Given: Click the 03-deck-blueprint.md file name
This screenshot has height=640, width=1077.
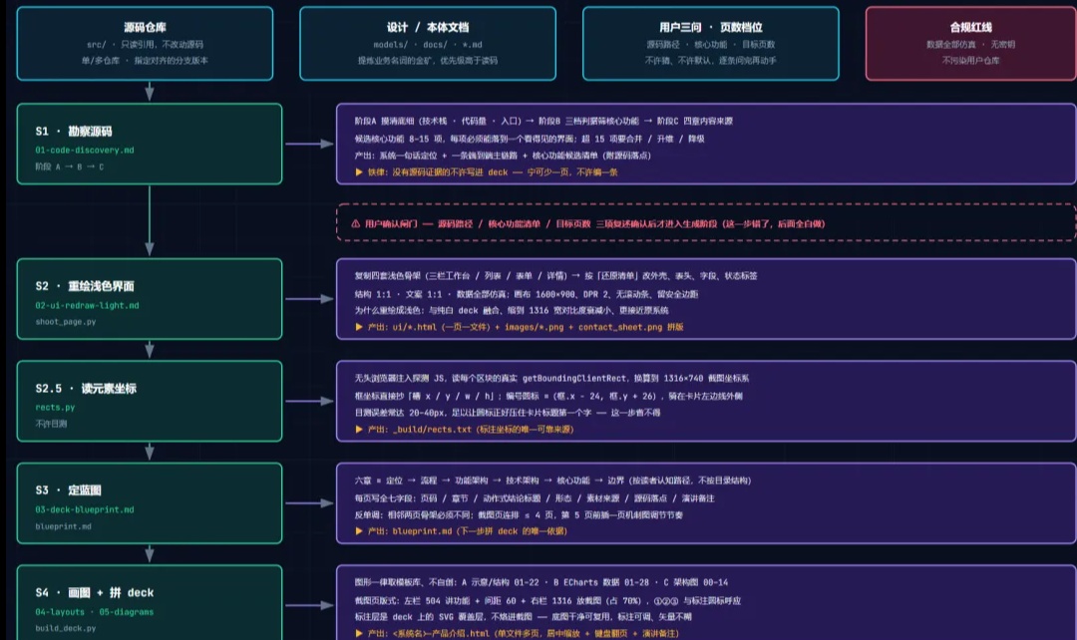Looking at the screenshot, I should 85,509.
